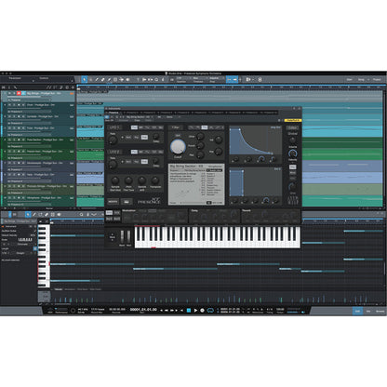Image resolution: width=387 pixels, height=387 pixels.
Task: Click the yellow button in Presence header
Action: click(x=293, y=120)
